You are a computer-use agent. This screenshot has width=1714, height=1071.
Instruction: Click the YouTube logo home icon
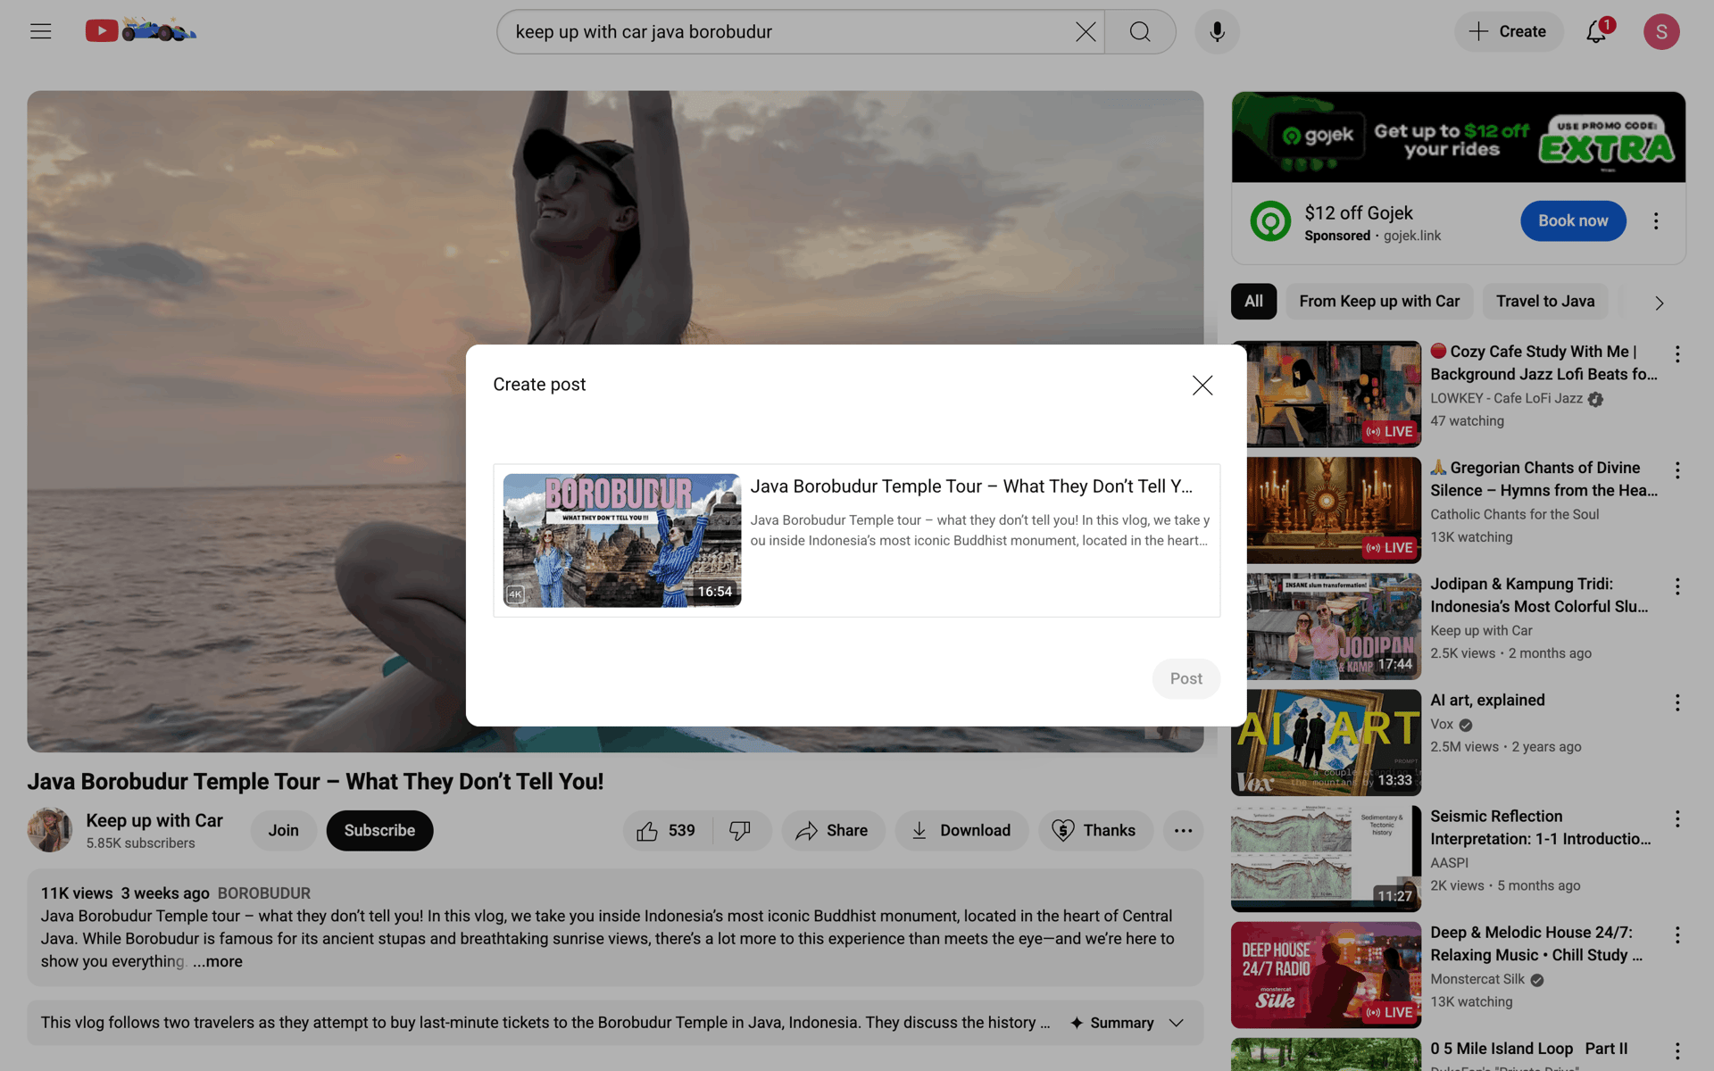click(141, 31)
